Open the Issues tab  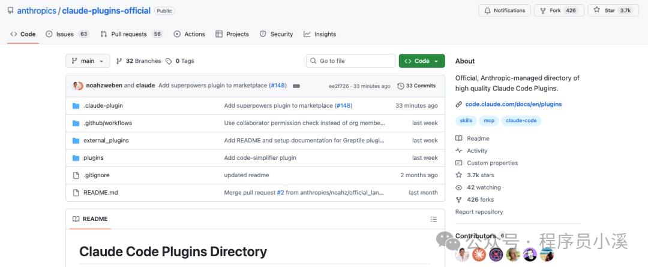[67, 34]
